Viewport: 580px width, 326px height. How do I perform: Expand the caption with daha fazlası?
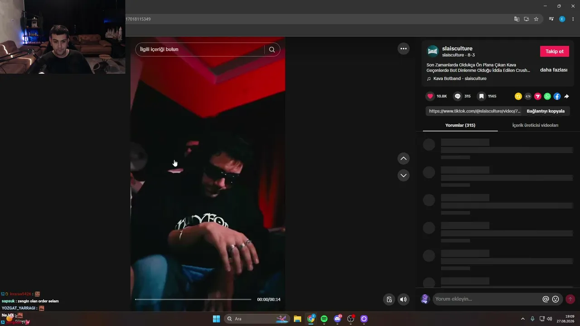pyautogui.click(x=554, y=70)
